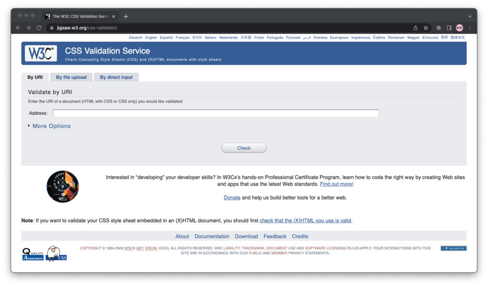Click the W3C link in copyright notice
488x286 pixels.
[x=128, y=248]
